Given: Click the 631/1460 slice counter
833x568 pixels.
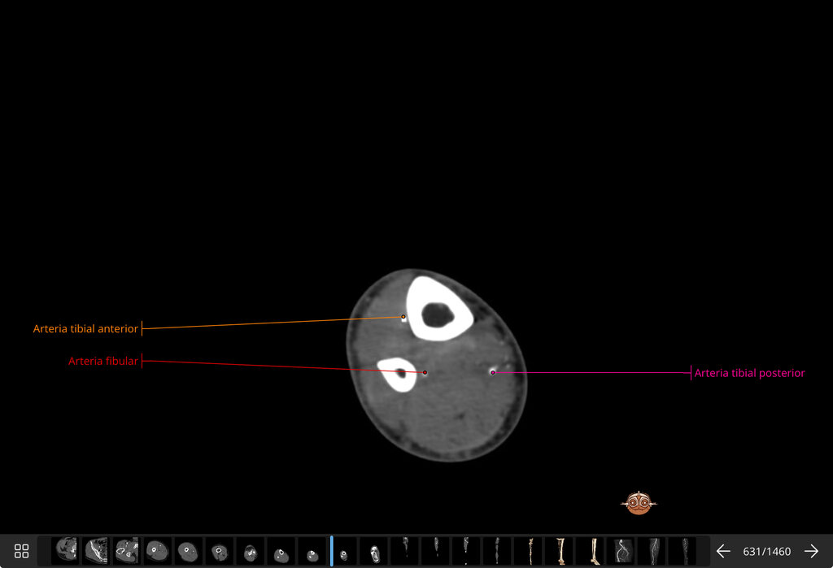Looking at the screenshot, I should coord(766,552).
